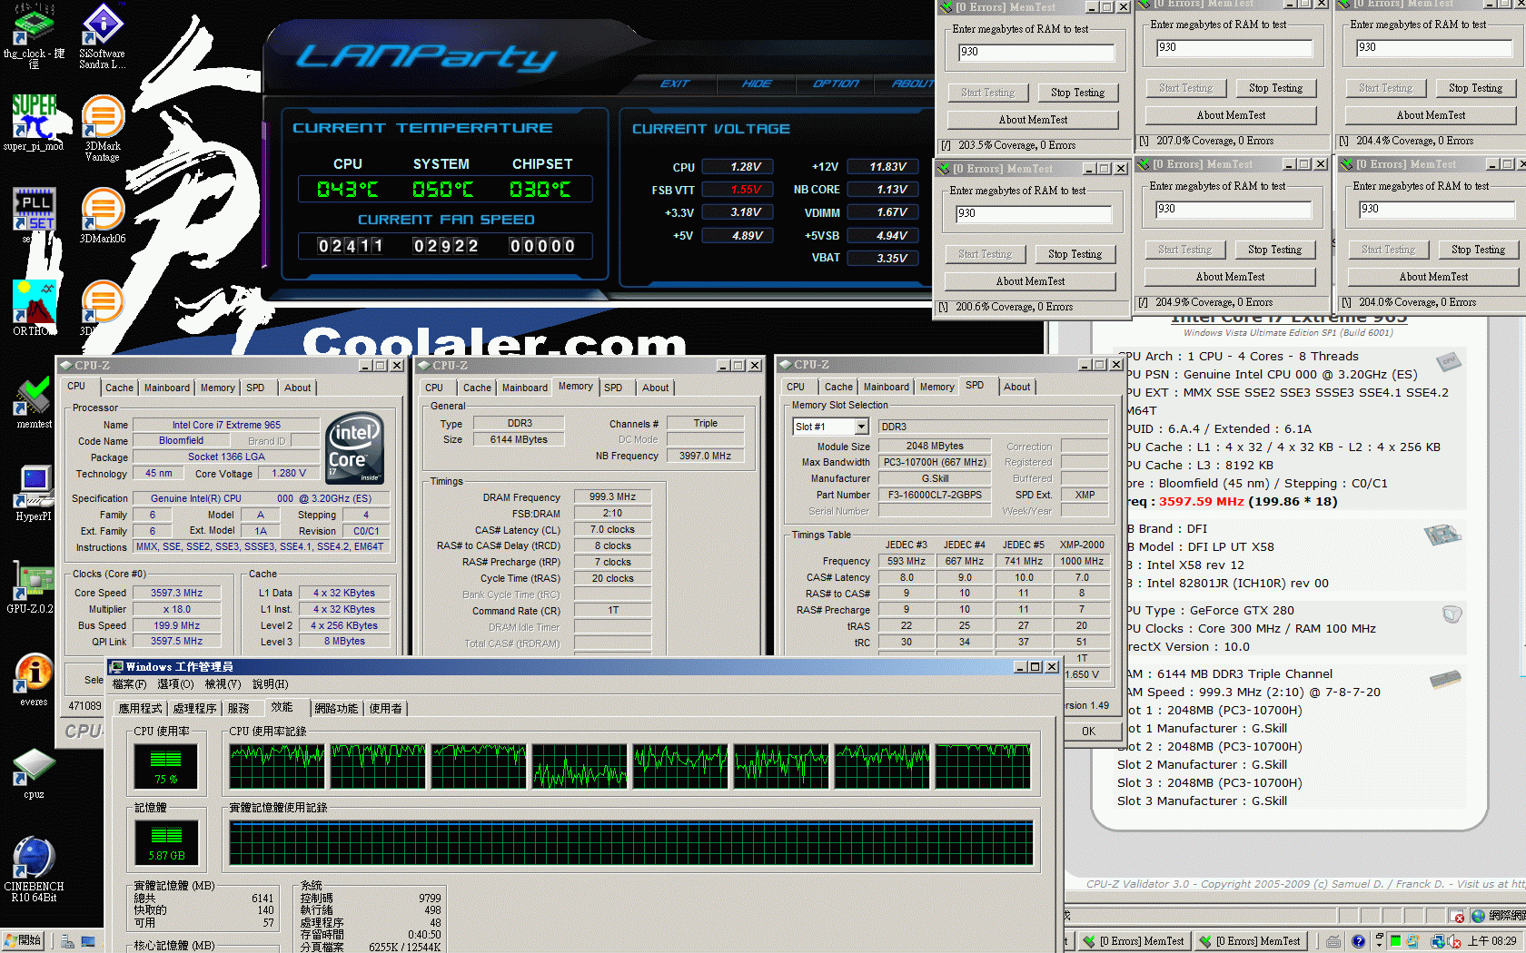Click EXIT in the LANParty monitor

click(674, 84)
